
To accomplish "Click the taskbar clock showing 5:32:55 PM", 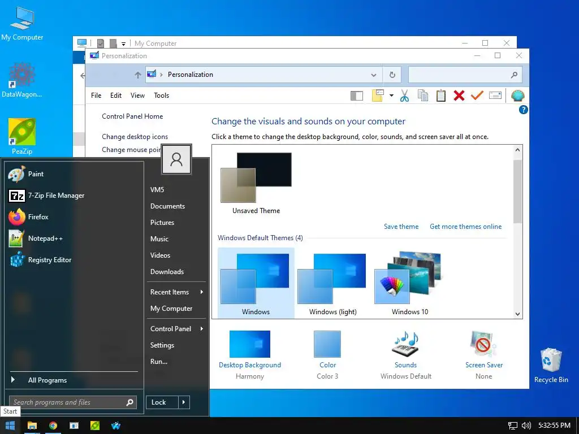I will (554, 426).
